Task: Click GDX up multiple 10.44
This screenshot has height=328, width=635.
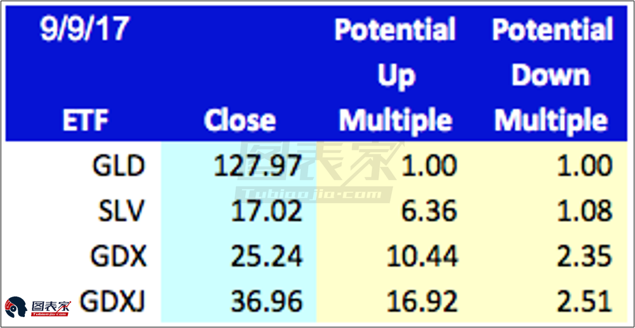Action: 422,256
